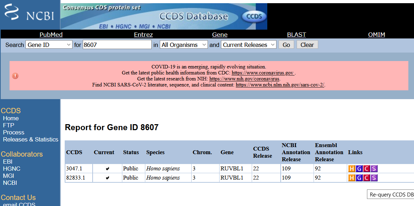The image size is (414, 206).
Task: Open the coronavirus.gov CDC link
Action: (263, 73)
